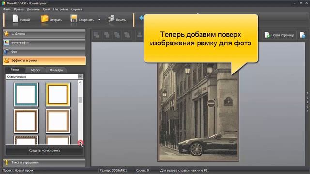This screenshot has width=310, height=174.
Task: Open the Файл menu
Action: [7, 9]
